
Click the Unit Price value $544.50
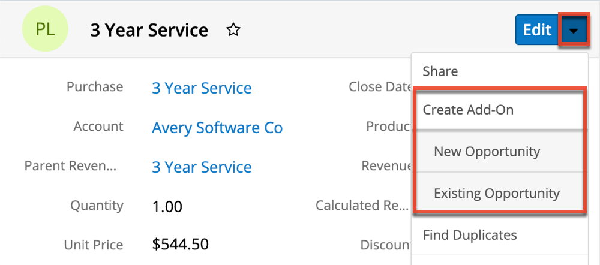pos(181,245)
